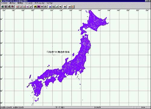Click the magenta binoculars search icon
This screenshot has height=109, width=151.
click(x=39, y=7)
